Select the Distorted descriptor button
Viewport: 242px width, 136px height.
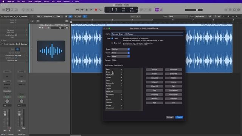(x=174, y=74)
